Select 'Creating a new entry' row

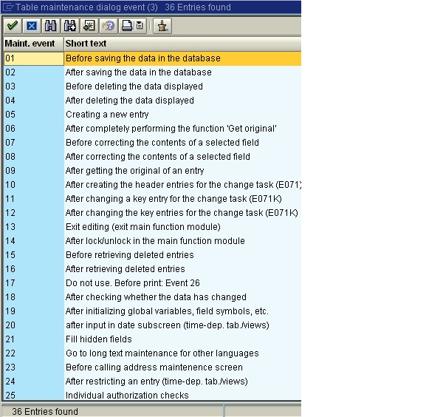point(183,115)
